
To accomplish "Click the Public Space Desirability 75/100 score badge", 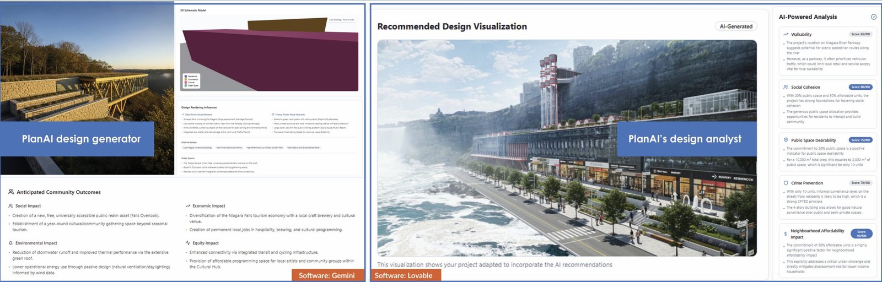I will pos(860,140).
